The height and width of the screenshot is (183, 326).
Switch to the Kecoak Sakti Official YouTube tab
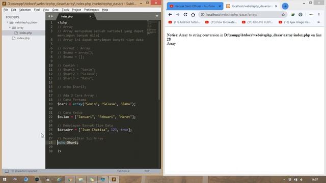195,6
